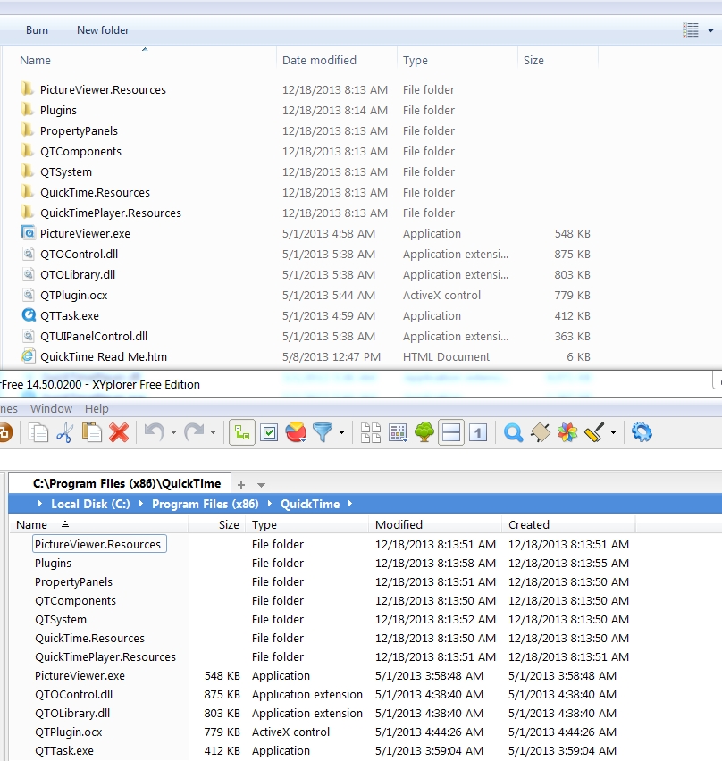722x761 pixels.
Task: Select QuickTime Read Me.htm file in Explorer
Action: (x=103, y=356)
